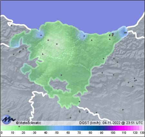Image resolution: width=145 pixels, height=137 pixels.
Task: Click the westernmost blue-zone station marker on the coast
Action: coord(41,35)
